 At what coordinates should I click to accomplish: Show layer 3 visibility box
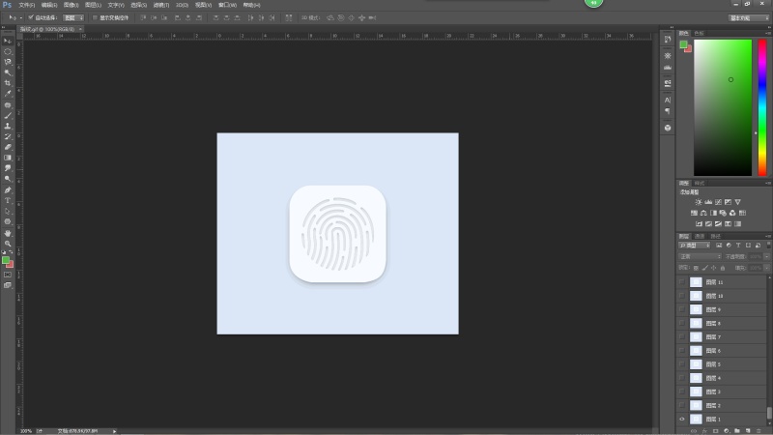click(x=682, y=391)
